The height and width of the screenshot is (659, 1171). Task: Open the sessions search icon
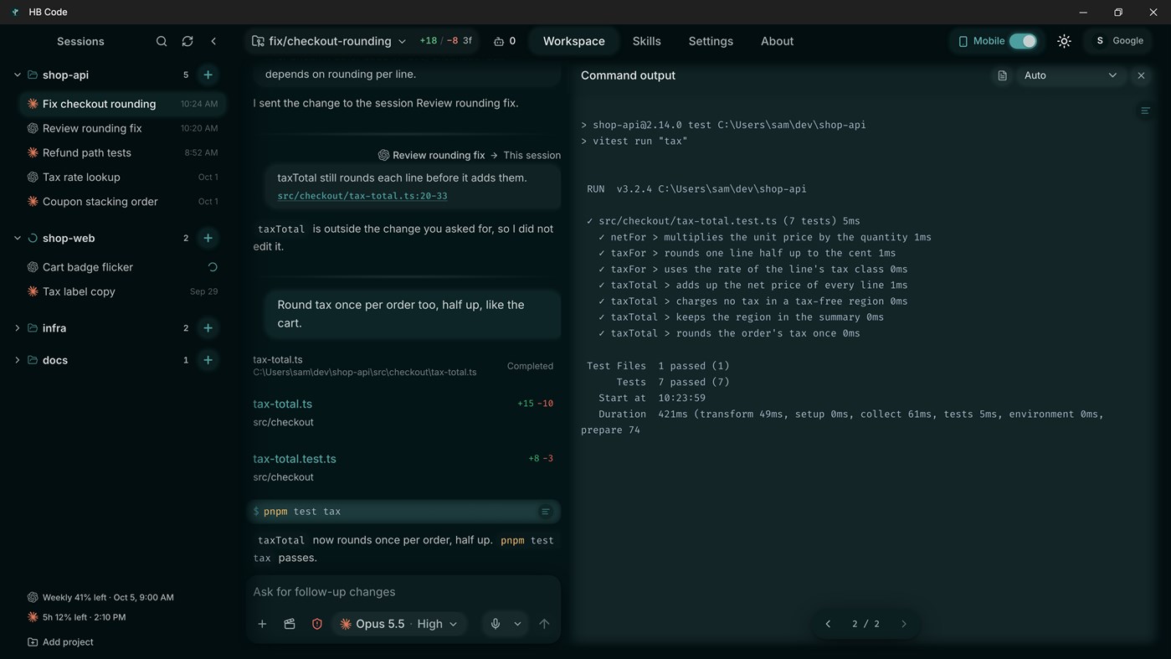tap(162, 41)
